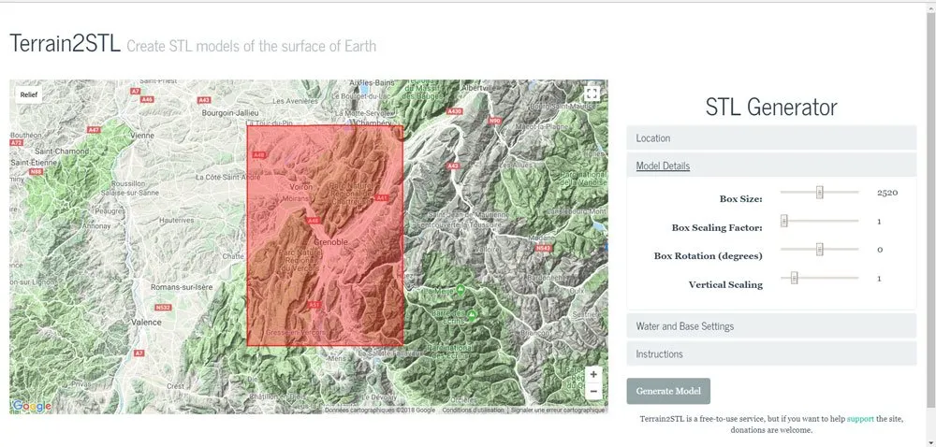936x447 pixels.
Task: Click the Generate Model button
Action: 668,391
